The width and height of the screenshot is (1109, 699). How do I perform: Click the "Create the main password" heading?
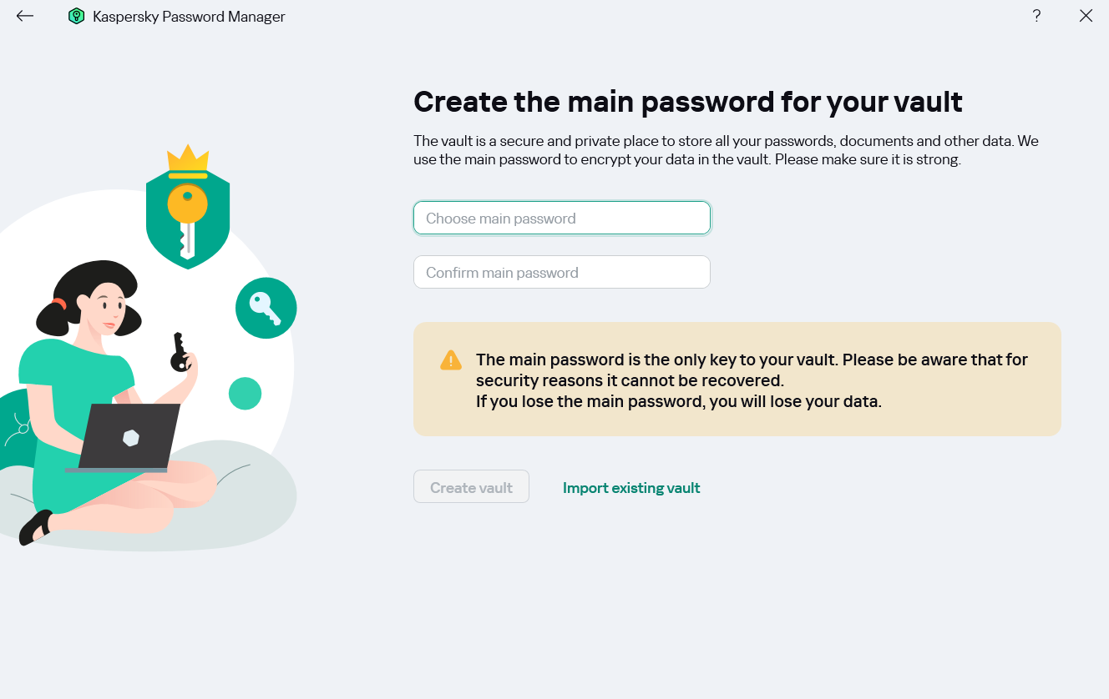(x=688, y=102)
